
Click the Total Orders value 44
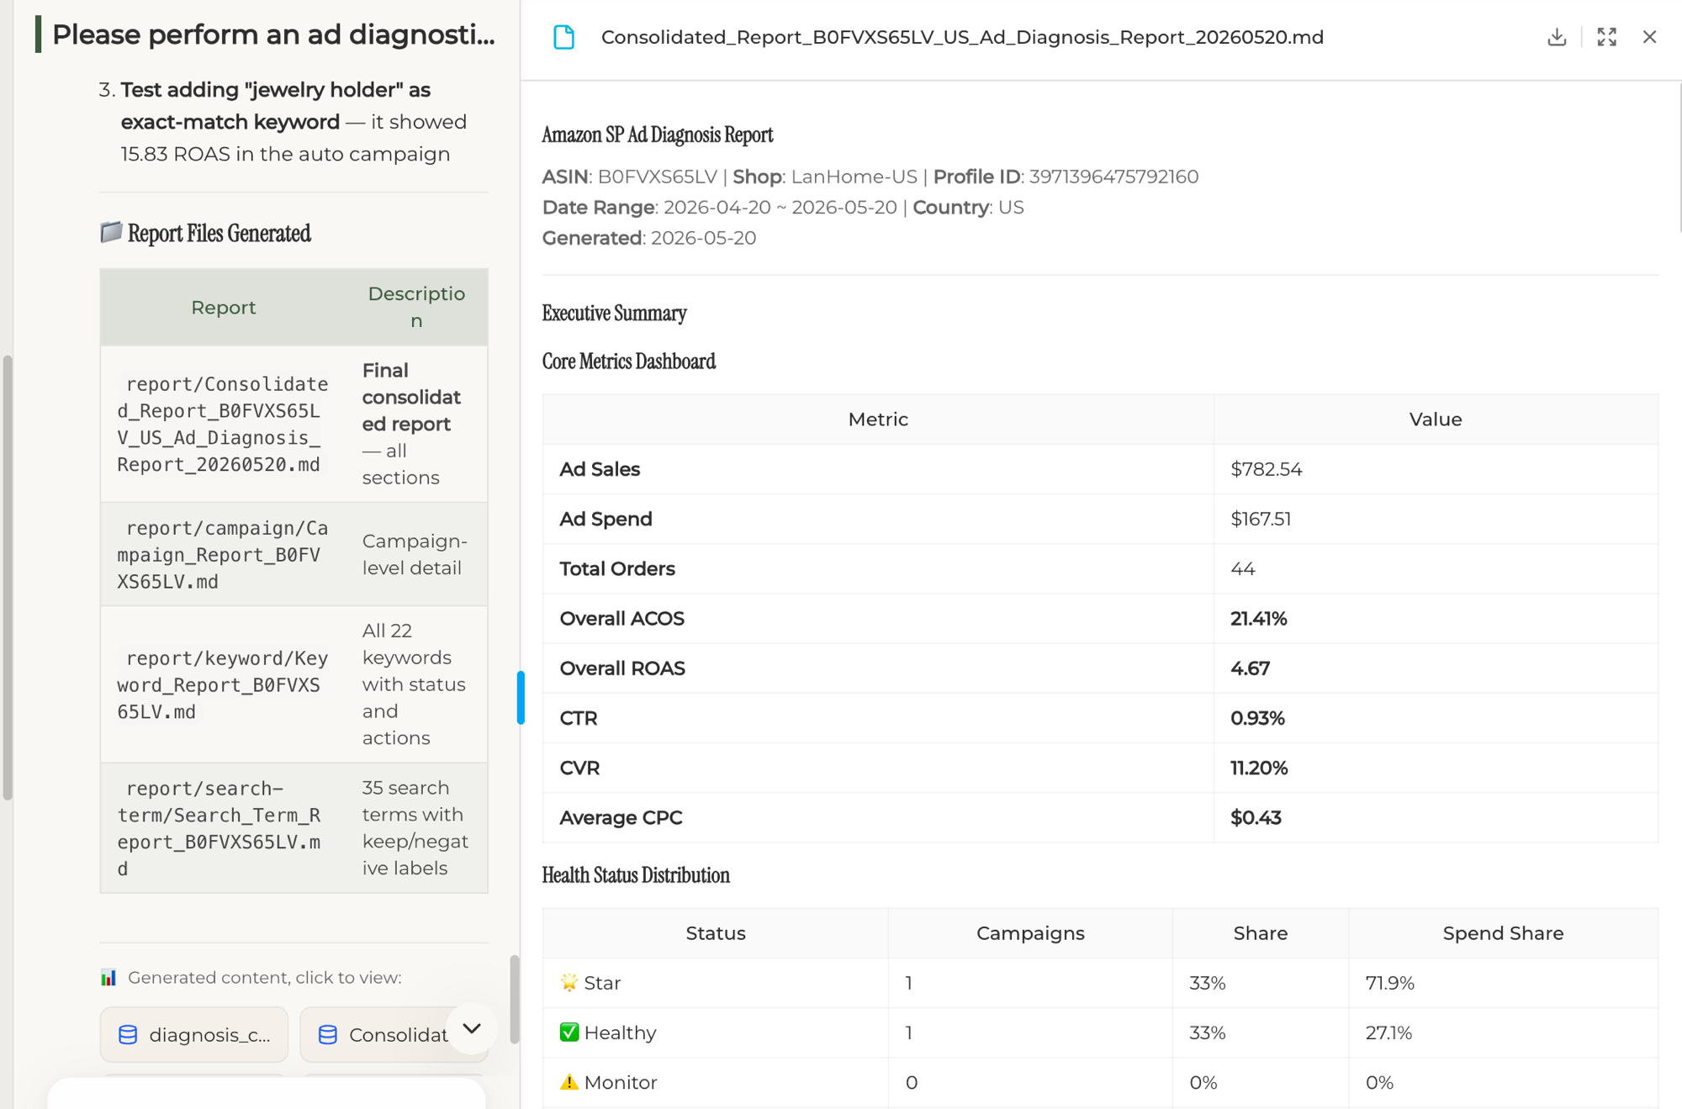tap(1242, 569)
